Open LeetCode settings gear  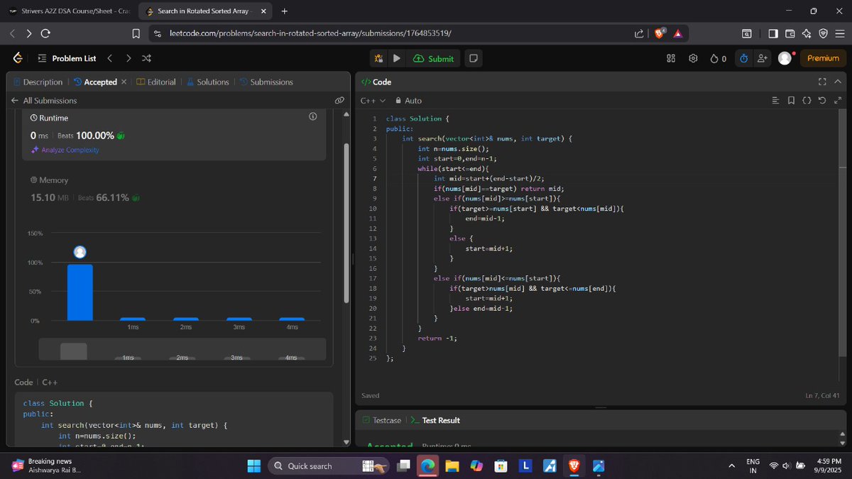point(694,58)
